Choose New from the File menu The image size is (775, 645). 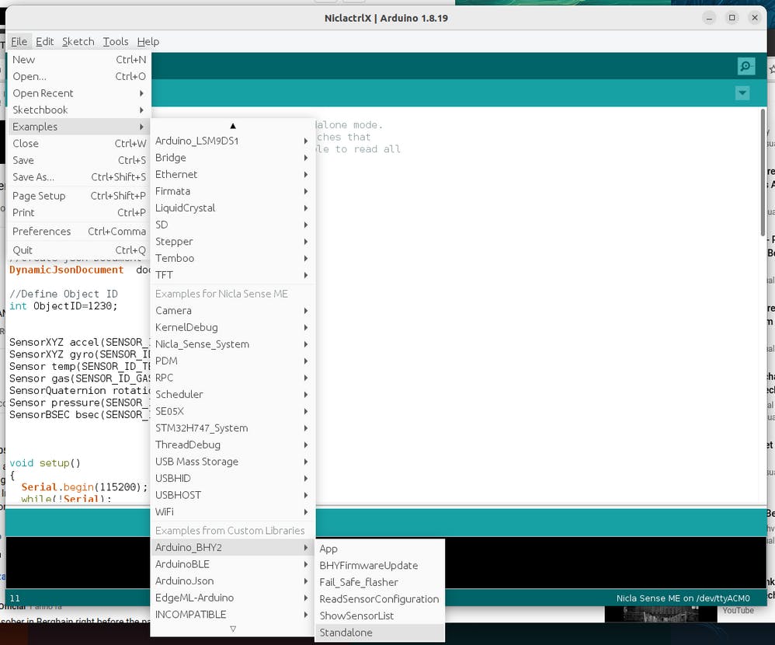coord(79,59)
